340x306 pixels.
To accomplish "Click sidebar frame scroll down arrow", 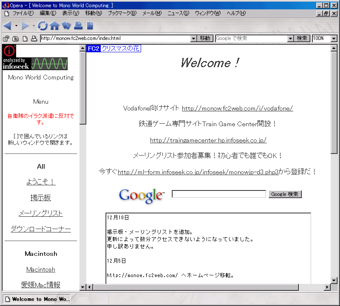I will pyautogui.click(x=82, y=287).
